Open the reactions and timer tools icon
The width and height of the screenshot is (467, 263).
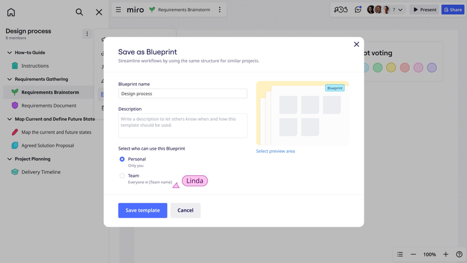[341, 9]
